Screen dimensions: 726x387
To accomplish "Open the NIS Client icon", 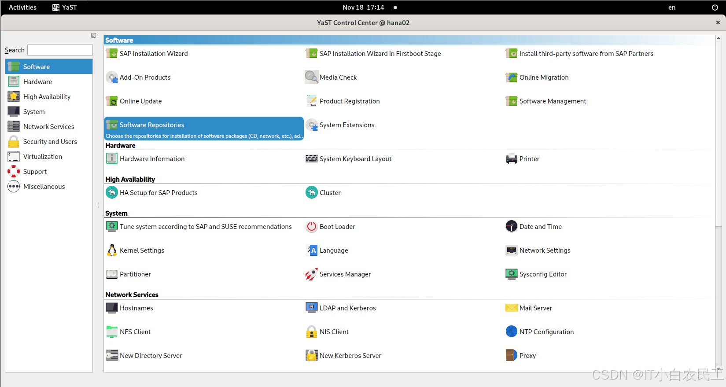I will (312, 332).
